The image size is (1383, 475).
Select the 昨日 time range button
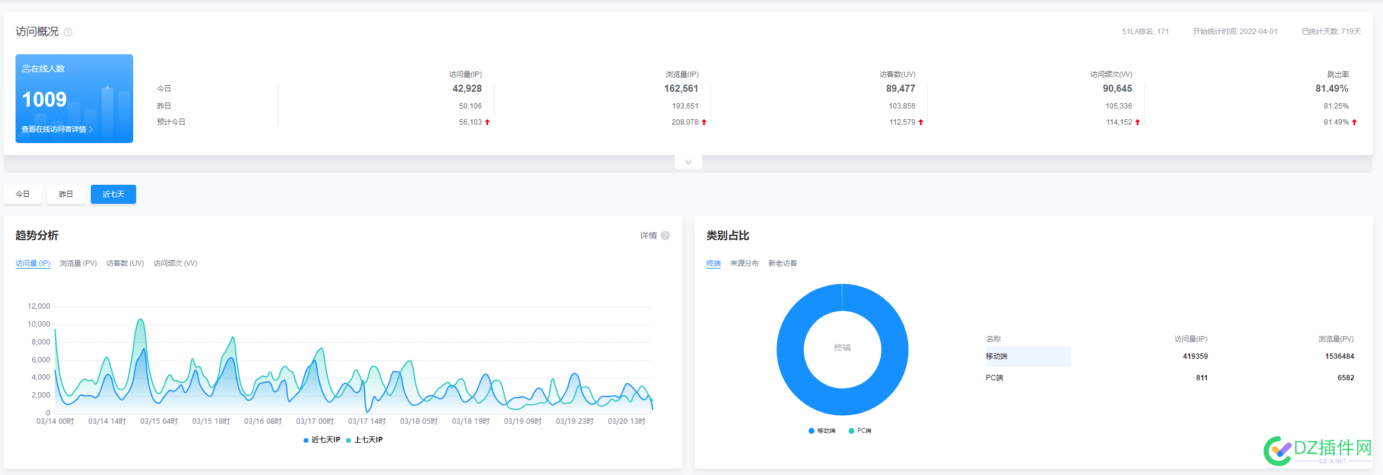66,194
